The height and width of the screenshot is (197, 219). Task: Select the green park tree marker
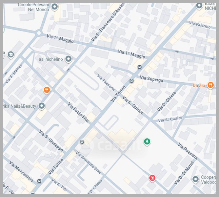click(x=147, y=142)
